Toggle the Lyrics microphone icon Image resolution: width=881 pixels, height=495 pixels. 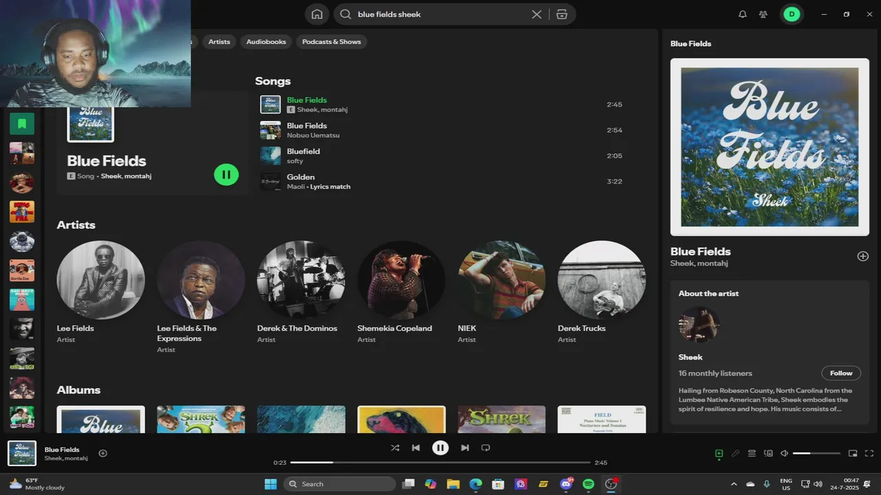point(735,453)
